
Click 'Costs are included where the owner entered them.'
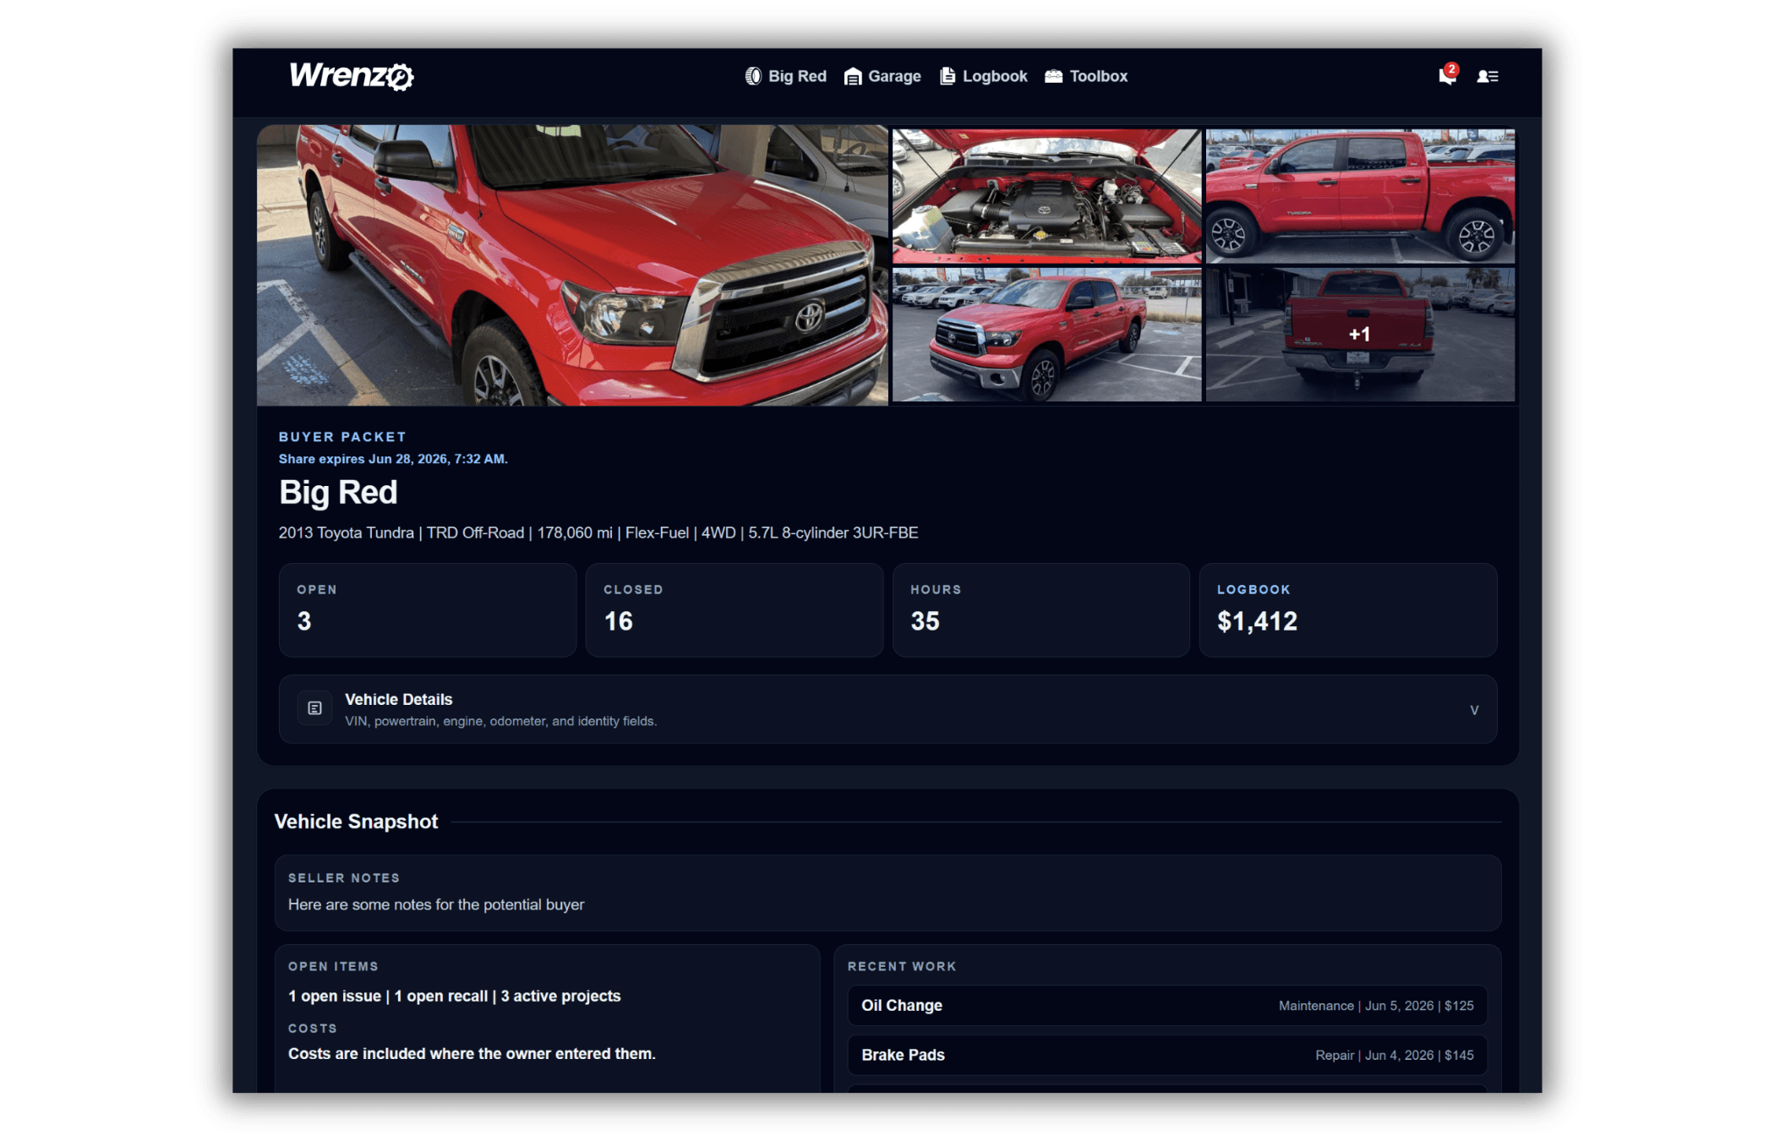[x=472, y=1054]
